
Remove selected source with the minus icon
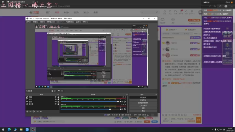tap(31, 111)
